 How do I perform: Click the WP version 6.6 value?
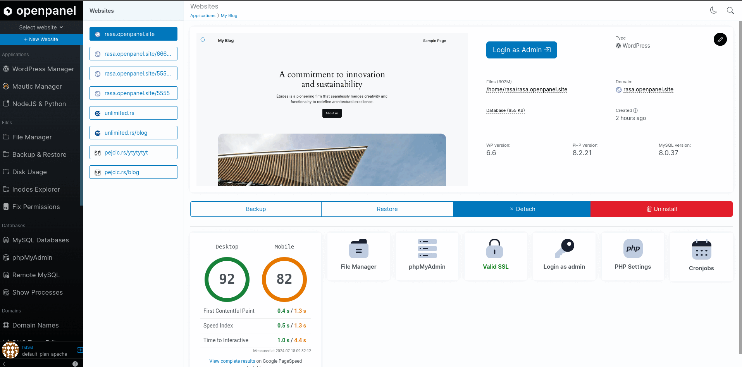[x=491, y=153]
